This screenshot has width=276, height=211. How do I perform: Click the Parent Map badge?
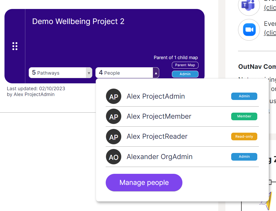tap(185, 65)
